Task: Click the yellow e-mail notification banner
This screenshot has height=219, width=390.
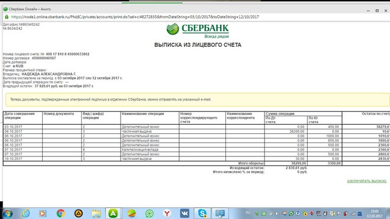Action: click(x=197, y=99)
